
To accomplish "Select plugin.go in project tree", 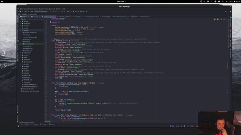I will [x=27, y=78].
